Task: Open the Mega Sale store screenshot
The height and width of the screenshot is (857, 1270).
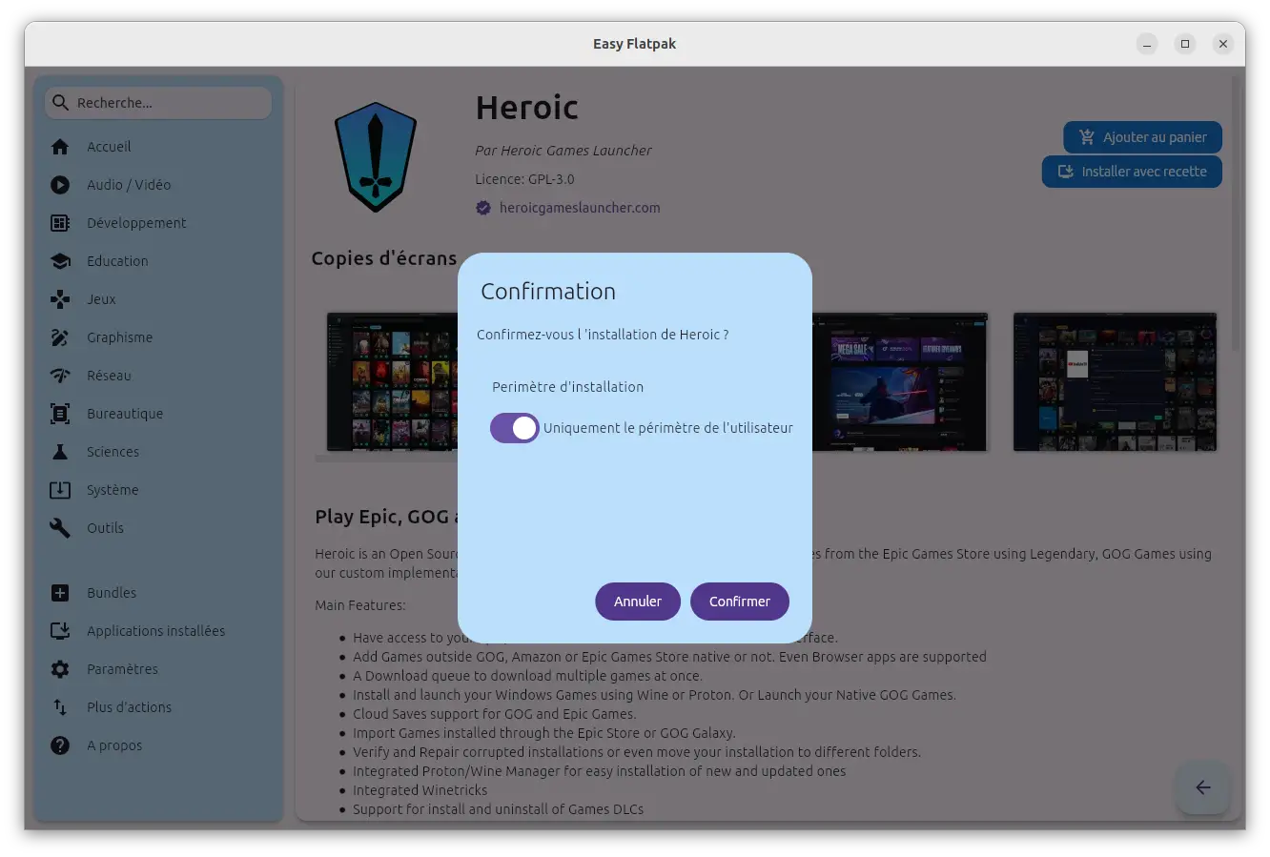Action: coord(900,381)
